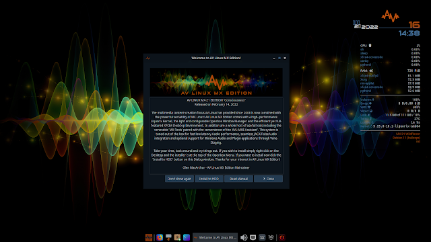Open the volume speaker tray icon

pyautogui.click(x=244, y=237)
